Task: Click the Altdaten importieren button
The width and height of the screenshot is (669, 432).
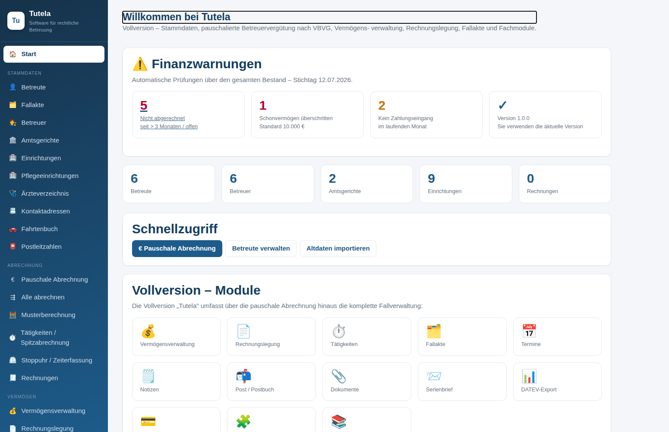Action: click(x=338, y=248)
